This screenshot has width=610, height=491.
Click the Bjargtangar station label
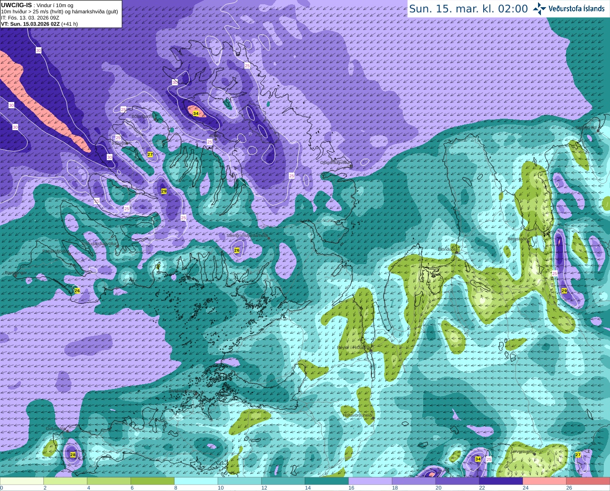click(15, 273)
